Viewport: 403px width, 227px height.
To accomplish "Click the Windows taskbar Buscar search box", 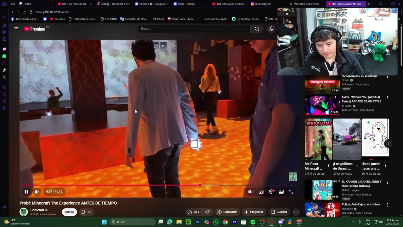I will click(133, 222).
